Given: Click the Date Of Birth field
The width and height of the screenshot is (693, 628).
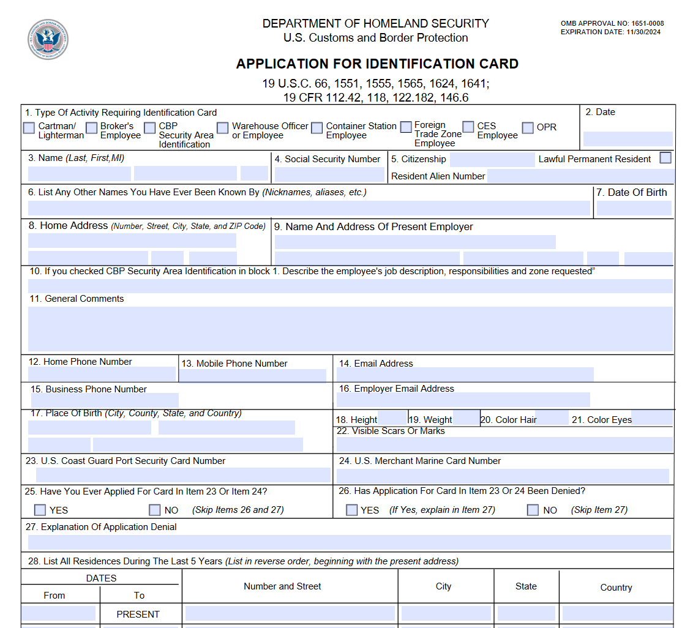Looking at the screenshot, I should [634, 207].
